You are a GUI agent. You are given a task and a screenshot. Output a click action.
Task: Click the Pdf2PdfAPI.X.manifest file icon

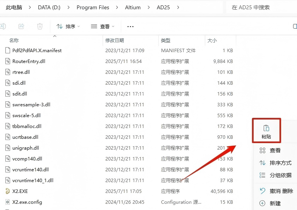pyautogui.click(x=8, y=51)
